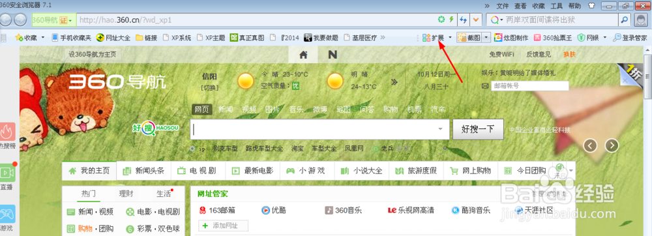Click 反馈意见 link
The height and width of the screenshot is (236, 652).
(x=539, y=54)
